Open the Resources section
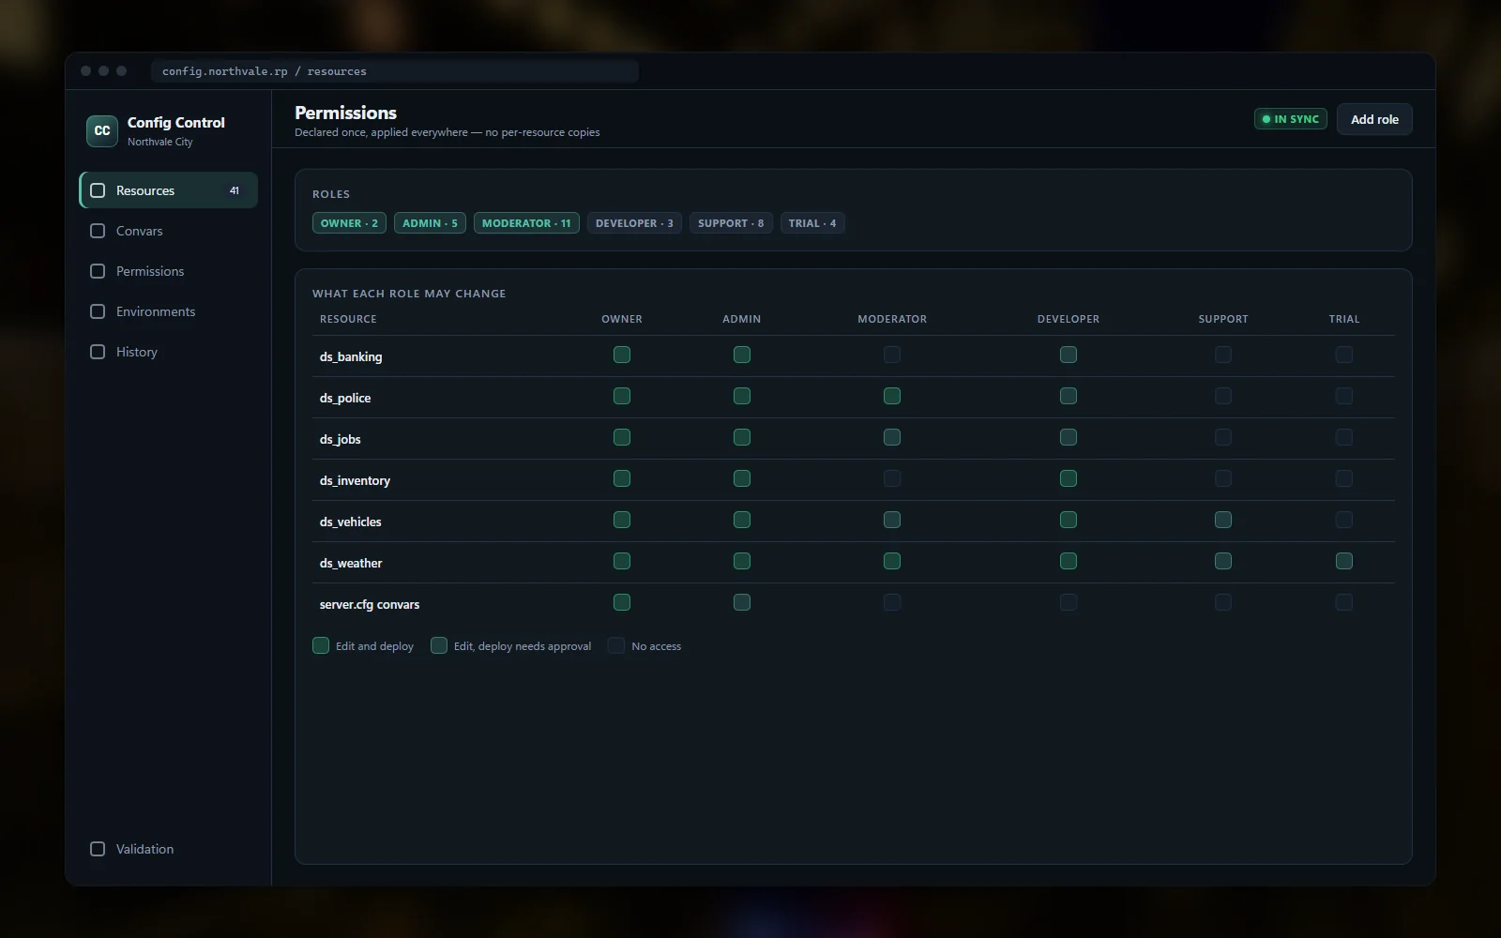This screenshot has height=938, width=1501. click(169, 190)
